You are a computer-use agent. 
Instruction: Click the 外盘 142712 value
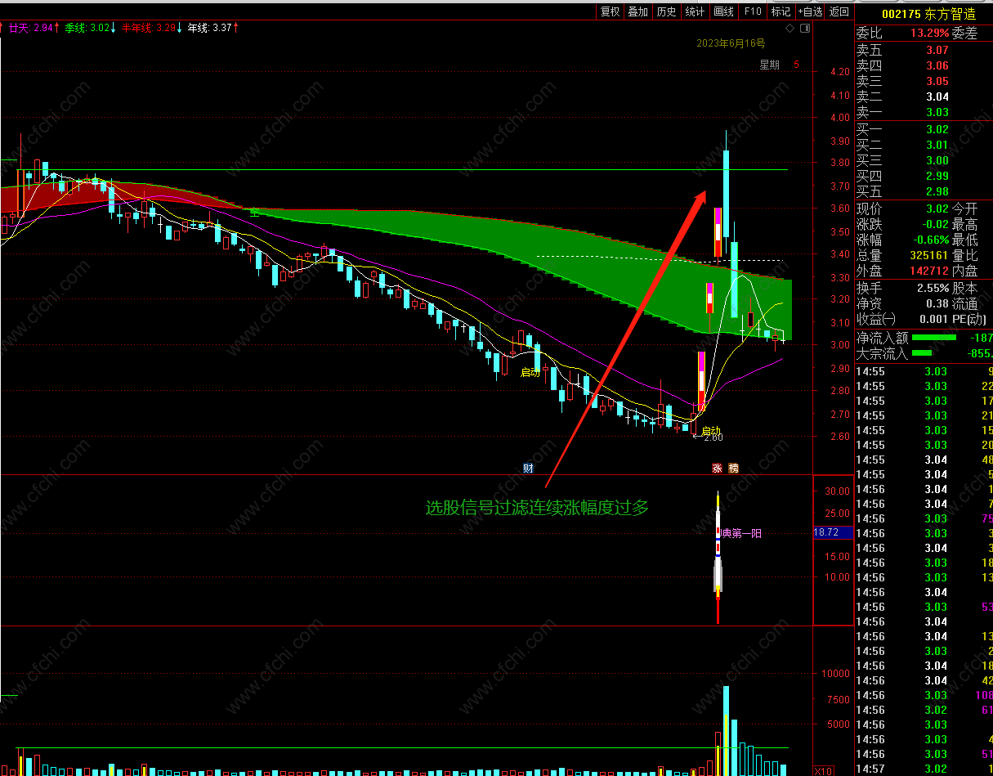tap(929, 271)
